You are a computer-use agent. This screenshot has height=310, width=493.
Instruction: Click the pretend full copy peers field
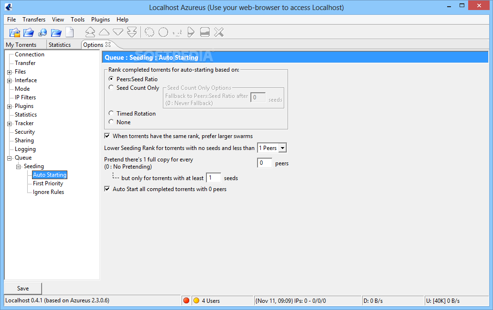[x=265, y=163]
